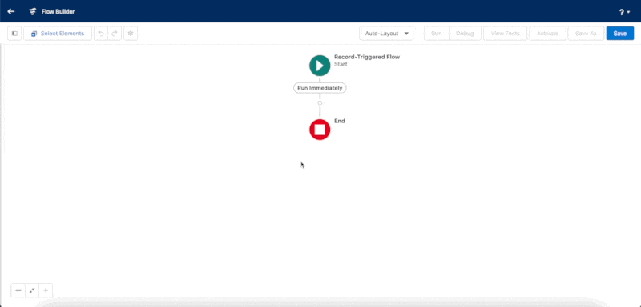The height and width of the screenshot is (307, 641).
Task: Click the Redo arrow icon
Action: point(115,34)
